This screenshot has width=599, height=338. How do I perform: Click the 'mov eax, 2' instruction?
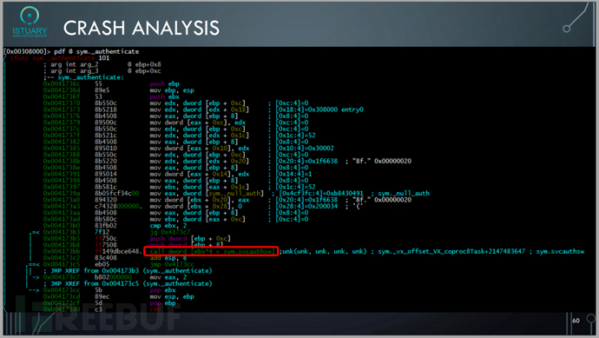point(168,277)
